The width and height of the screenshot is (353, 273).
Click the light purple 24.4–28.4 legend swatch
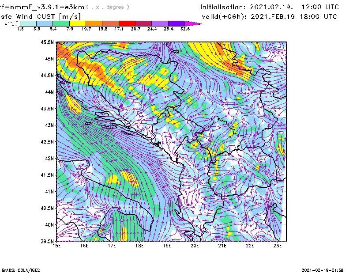(x=160, y=23)
